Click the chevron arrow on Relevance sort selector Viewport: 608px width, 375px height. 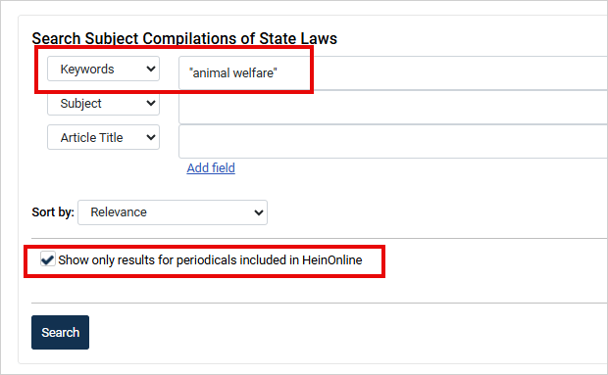click(259, 212)
